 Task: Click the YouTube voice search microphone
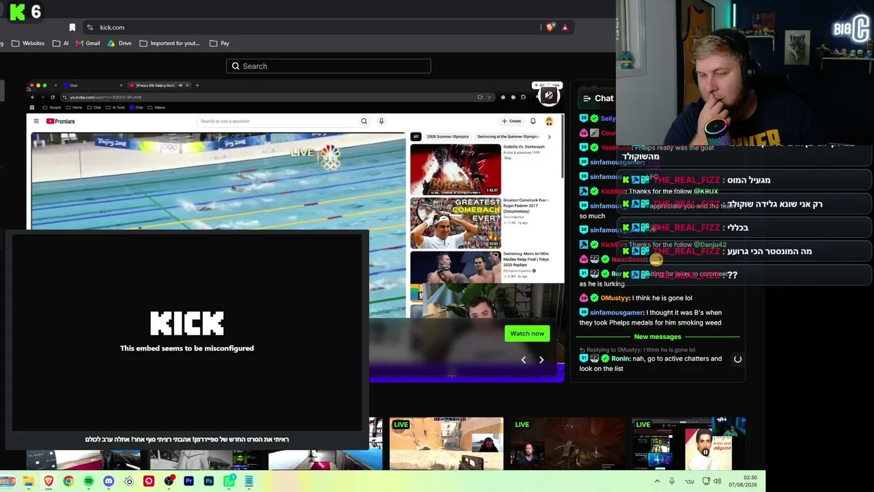pos(381,121)
